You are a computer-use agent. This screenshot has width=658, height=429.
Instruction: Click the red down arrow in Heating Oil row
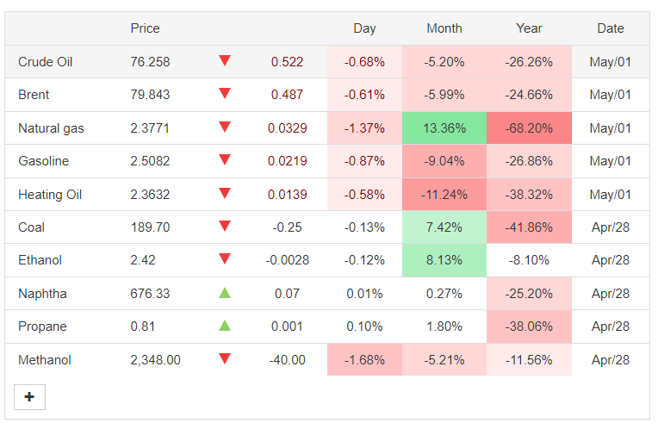[x=225, y=193]
